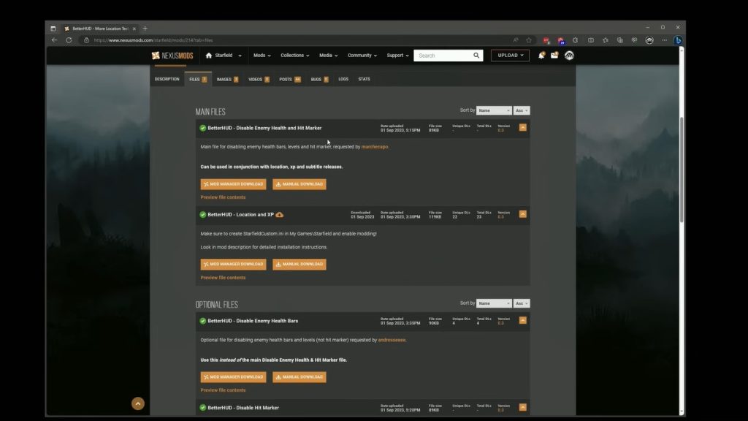The width and height of the screenshot is (748, 421).
Task: Open the Sort by Name dropdown
Action: pyautogui.click(x=494, y=110)
